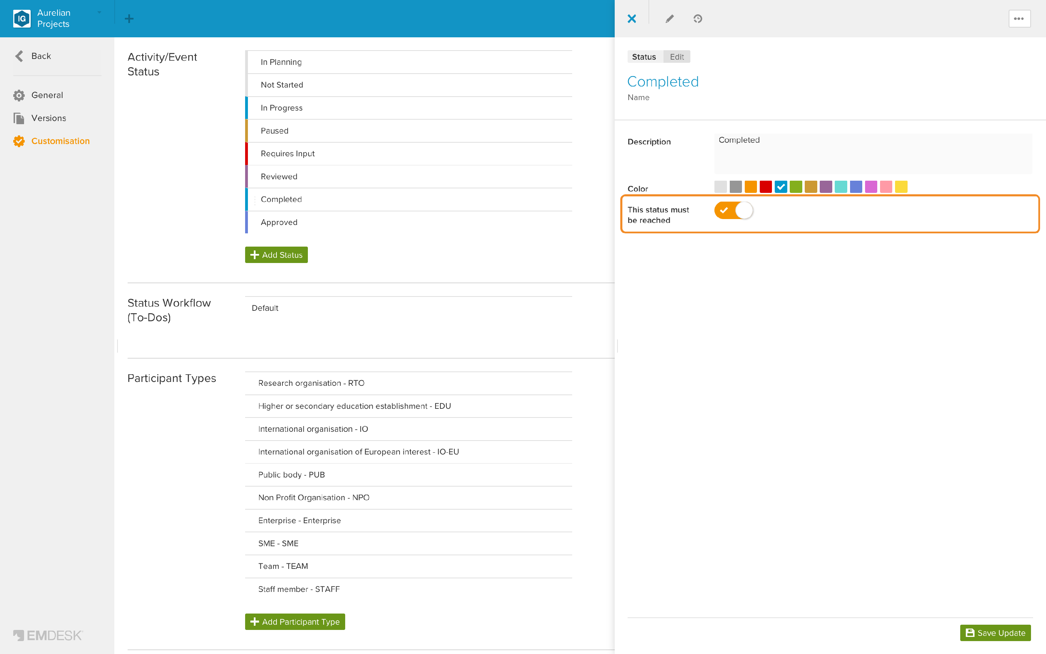The height and width of the screenshot is (654, 1046).
Task: Expand the Aurelian Projects dropdown arrow
Action: (99, 13)
